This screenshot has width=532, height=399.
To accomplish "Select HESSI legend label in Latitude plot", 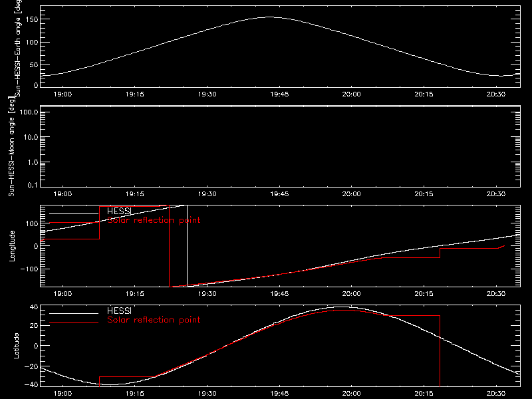I will [x=119, y=311].
